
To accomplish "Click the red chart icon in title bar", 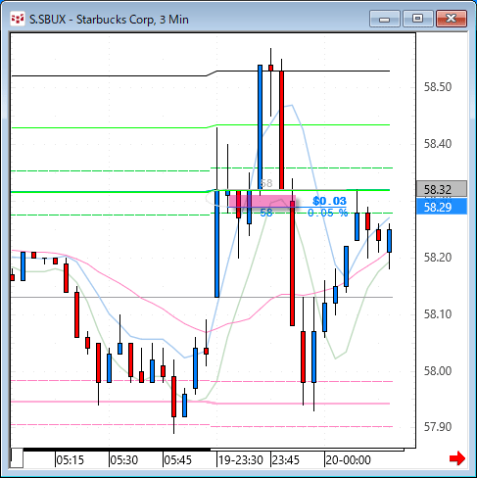I will pos(18,20).
